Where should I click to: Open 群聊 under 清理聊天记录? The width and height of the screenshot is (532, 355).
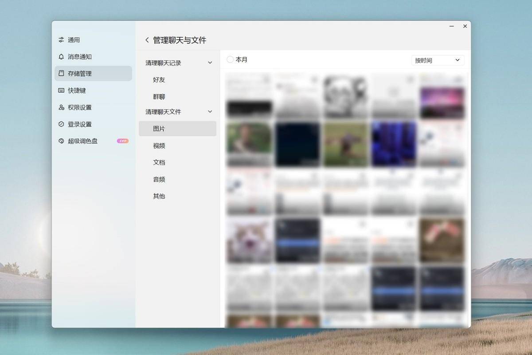point(159,96)
